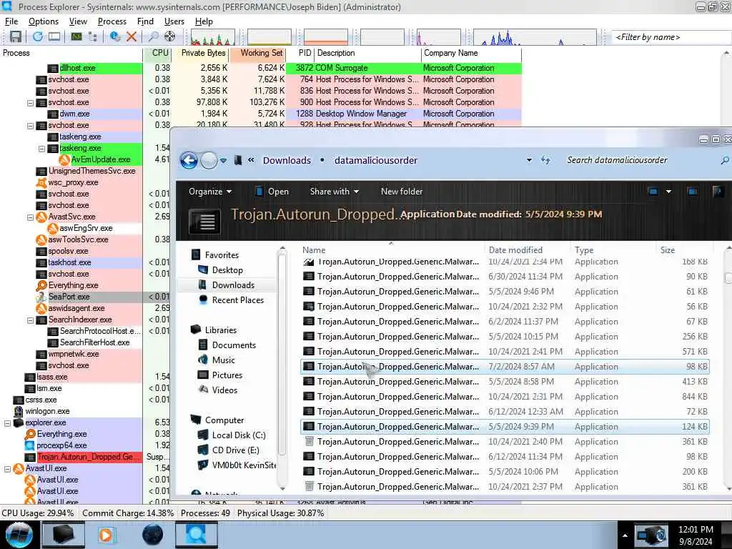732x549 pixels.
Task: Open the View menu
Action: [78, 21]
